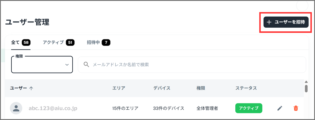This screenshot has height=120, width=315.
Task: Click the green アクティブ status badge
Action: click(x=249, y=108)
